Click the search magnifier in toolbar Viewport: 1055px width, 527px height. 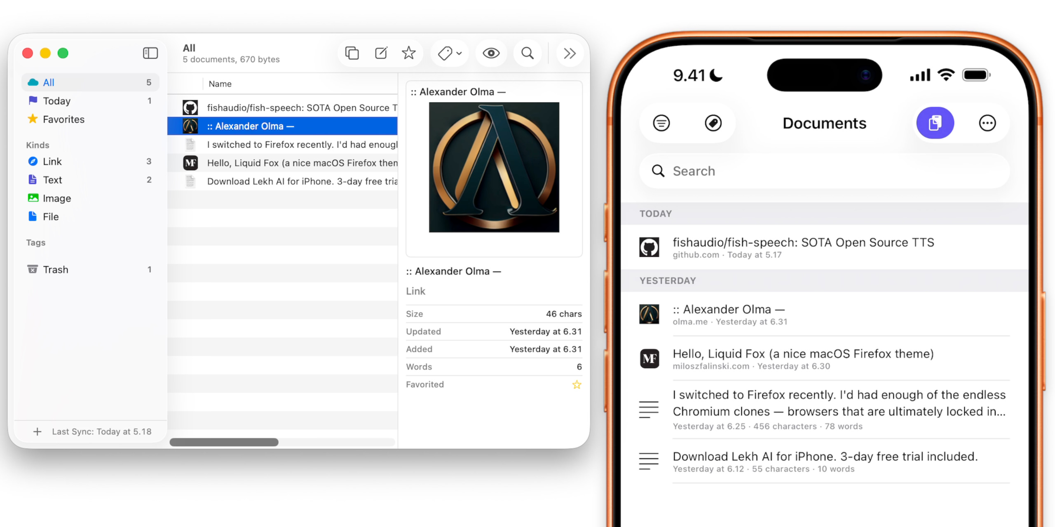click(527, 53)
